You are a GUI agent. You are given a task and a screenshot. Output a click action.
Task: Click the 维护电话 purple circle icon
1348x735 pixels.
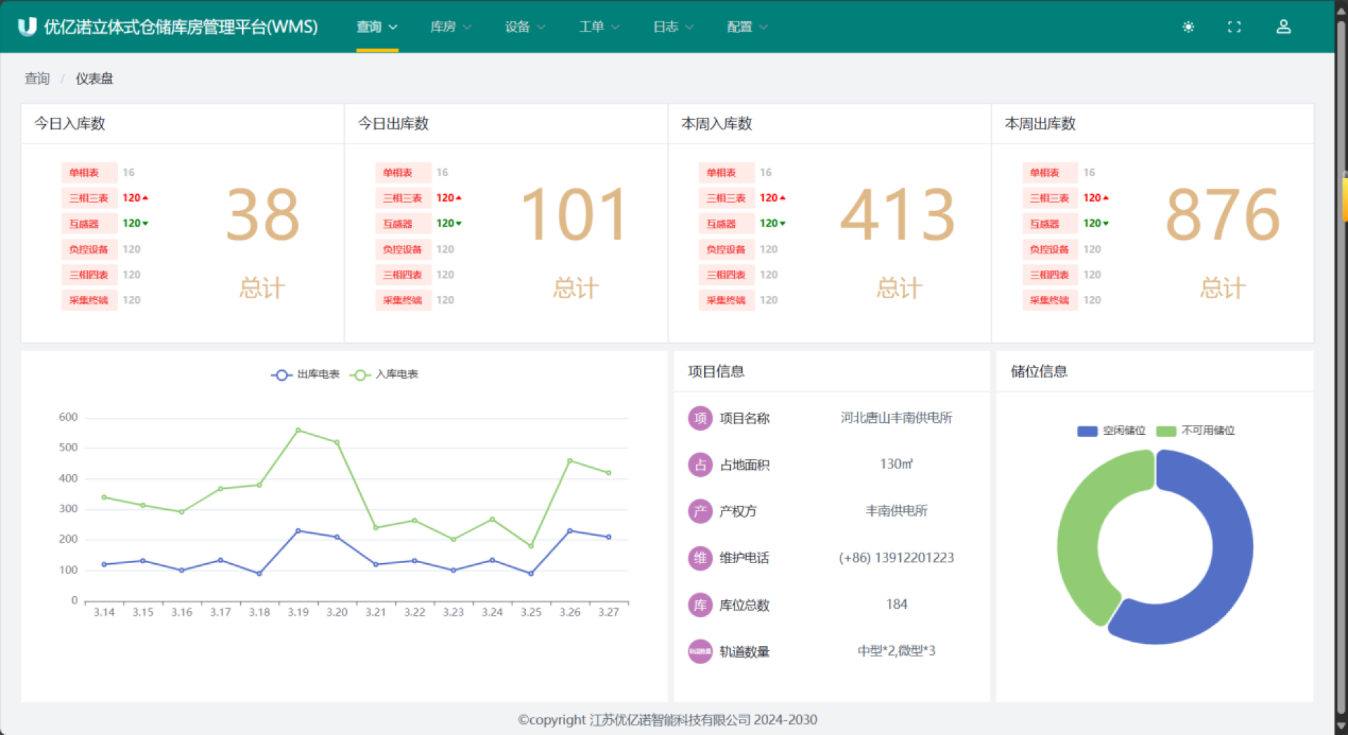700,558
